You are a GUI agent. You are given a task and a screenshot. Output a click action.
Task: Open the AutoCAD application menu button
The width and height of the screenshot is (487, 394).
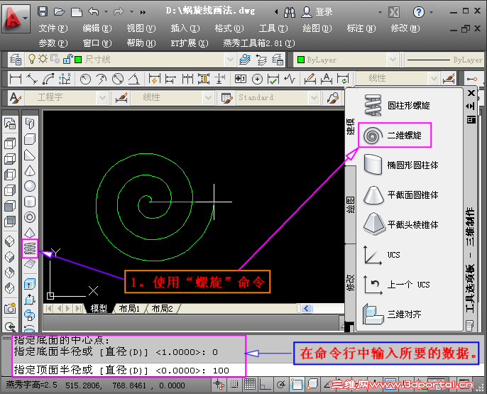pyautogui.click(x=16, y=18)
